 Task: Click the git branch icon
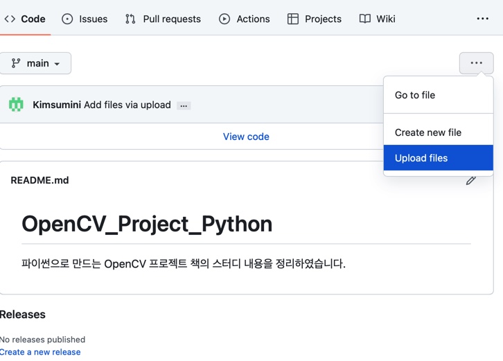point(16,63)
